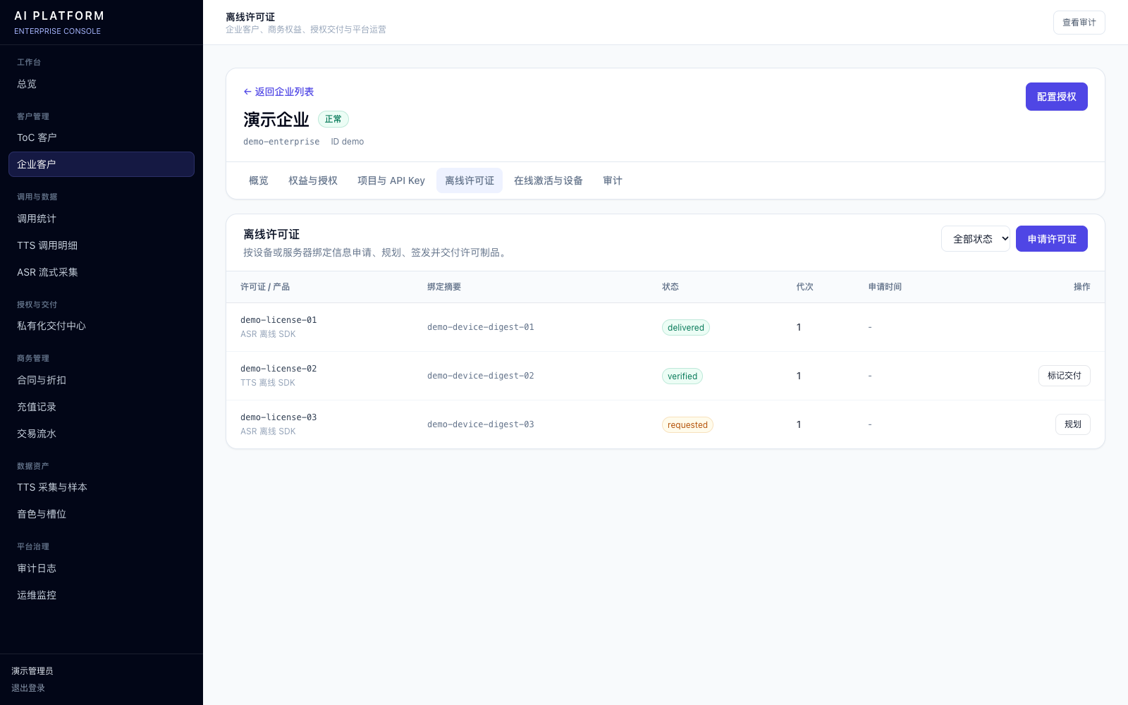Click the demo-license-02 license name
Viewport: 1128px width, 705px height.
[278, 369]
